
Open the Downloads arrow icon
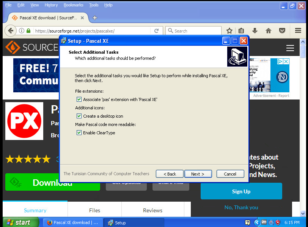click(x=255, y=31)
